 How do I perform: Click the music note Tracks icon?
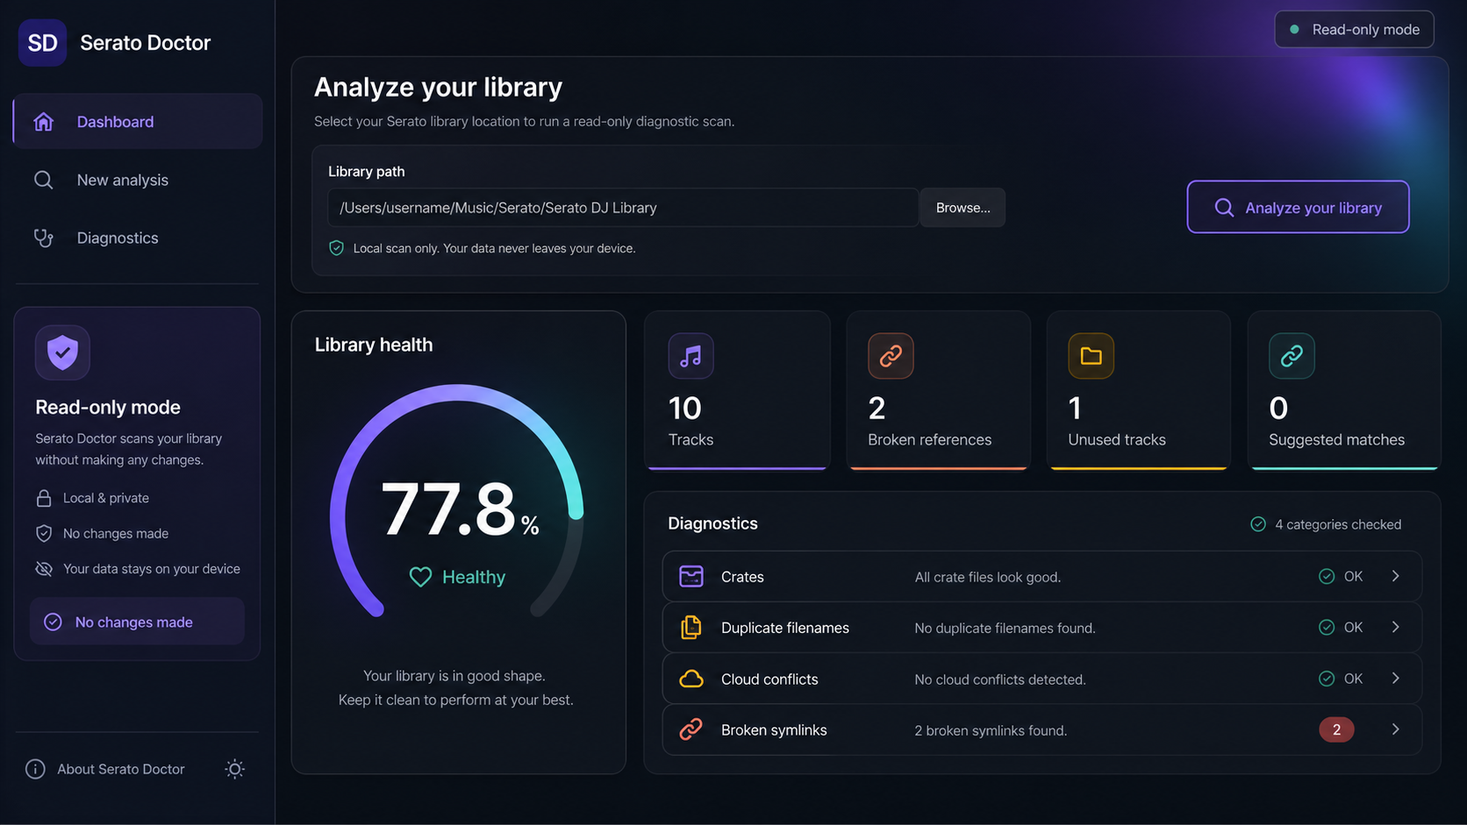coord(691,356)
